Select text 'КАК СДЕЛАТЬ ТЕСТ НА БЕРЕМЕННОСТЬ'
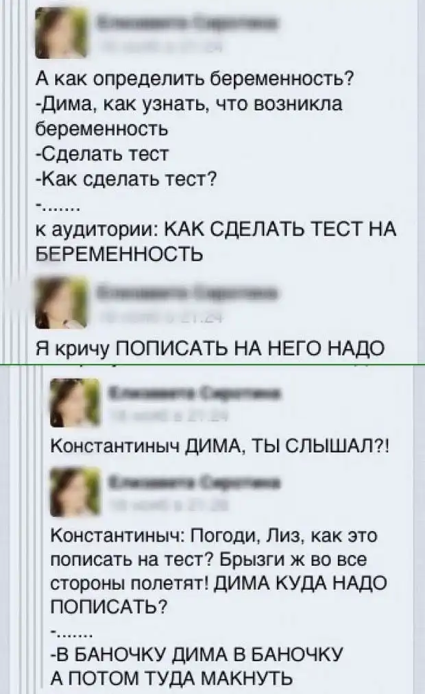Viewport: 425px width, 694px height. (216, 242)
